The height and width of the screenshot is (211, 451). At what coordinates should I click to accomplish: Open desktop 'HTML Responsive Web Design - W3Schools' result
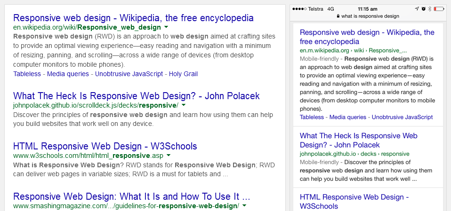[x=105, y=146]
